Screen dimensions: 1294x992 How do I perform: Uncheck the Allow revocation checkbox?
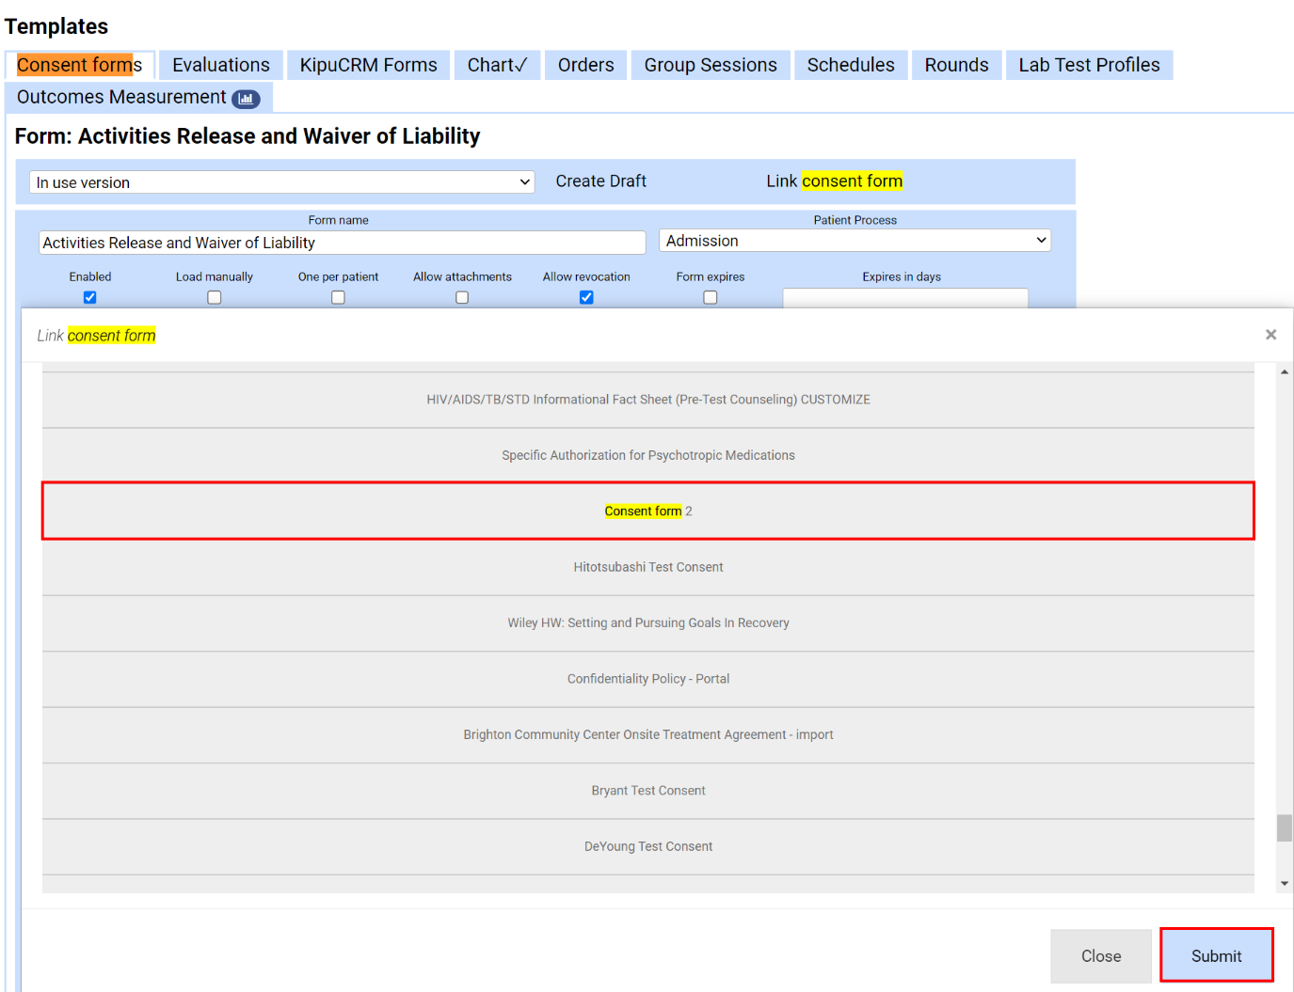(586, 297)
